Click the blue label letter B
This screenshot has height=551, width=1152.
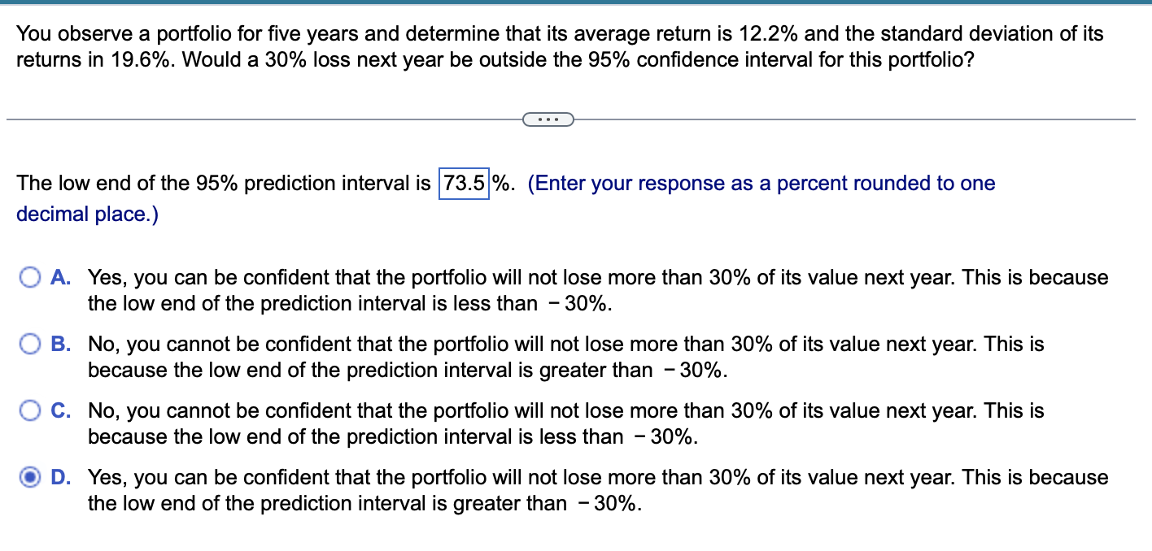(x=58, y=344)
